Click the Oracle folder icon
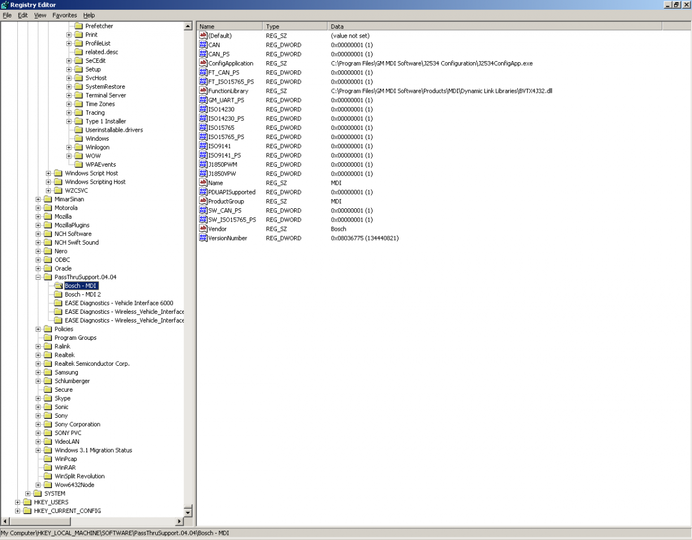 point(48,268)
